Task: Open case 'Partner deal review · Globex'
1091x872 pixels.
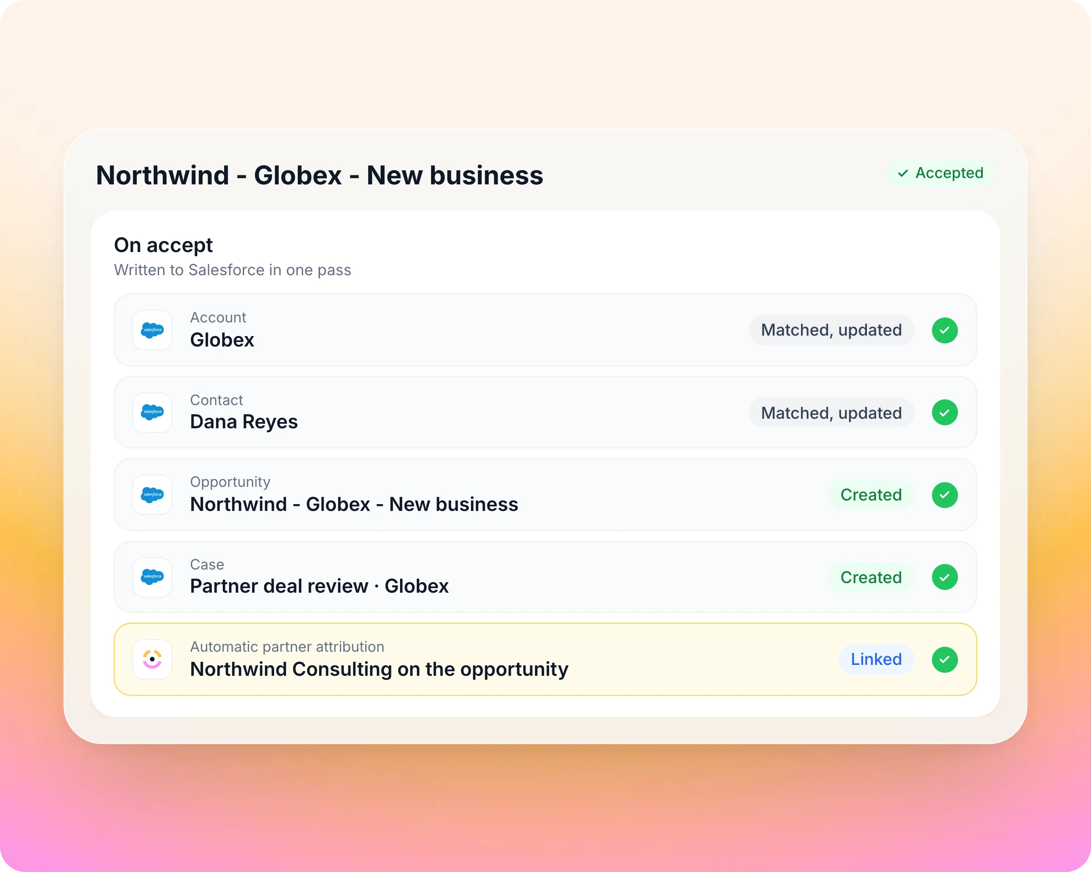Action: point(545,577)
